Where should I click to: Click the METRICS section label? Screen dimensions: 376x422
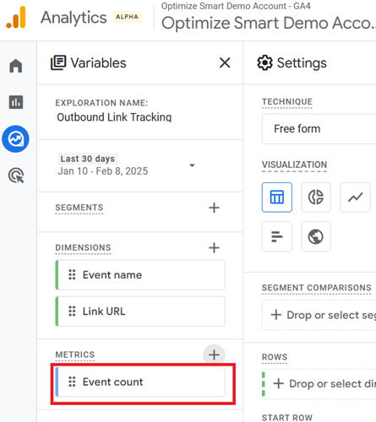tap(75, 354)
